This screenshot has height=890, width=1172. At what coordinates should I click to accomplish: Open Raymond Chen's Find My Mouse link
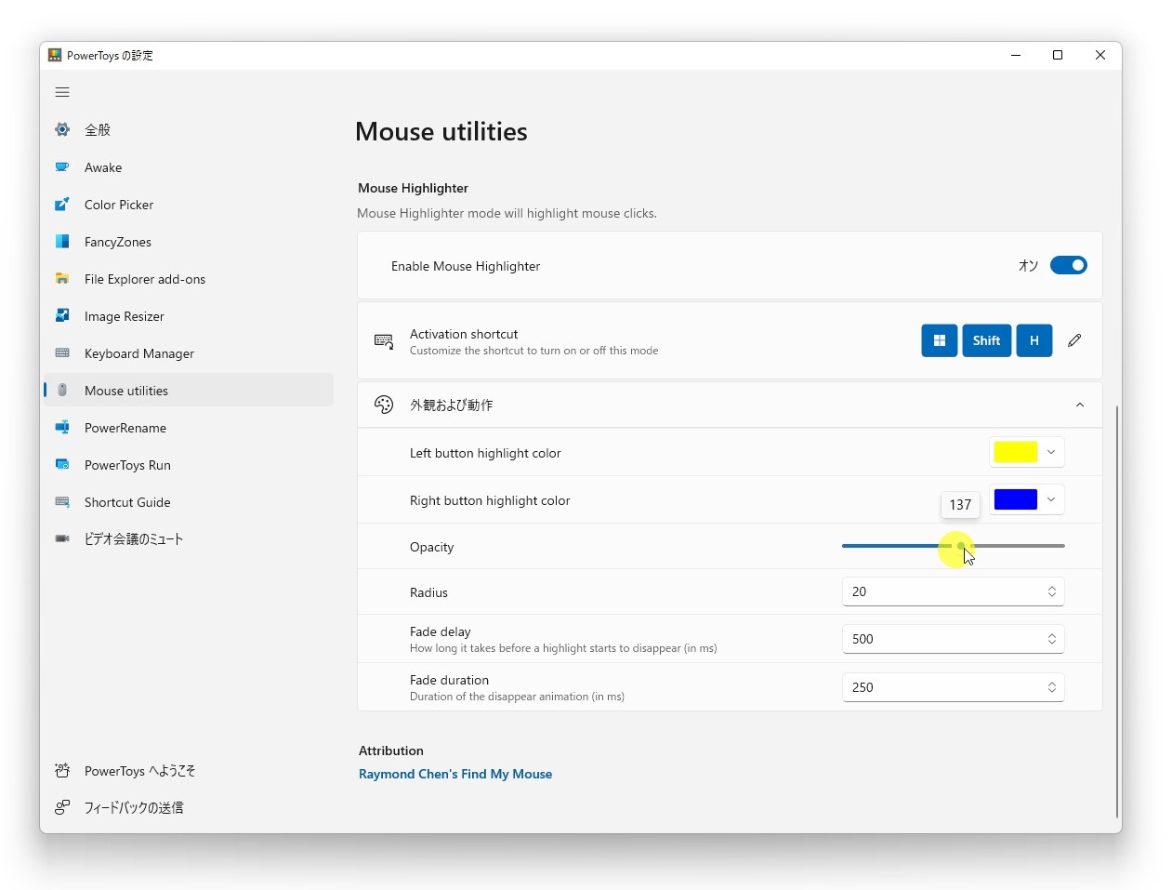click(455, 774)
